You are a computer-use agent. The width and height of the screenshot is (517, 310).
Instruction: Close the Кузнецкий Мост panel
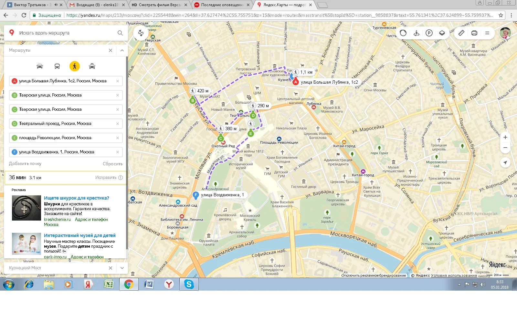pyautogui.click(x=111, y=268)
